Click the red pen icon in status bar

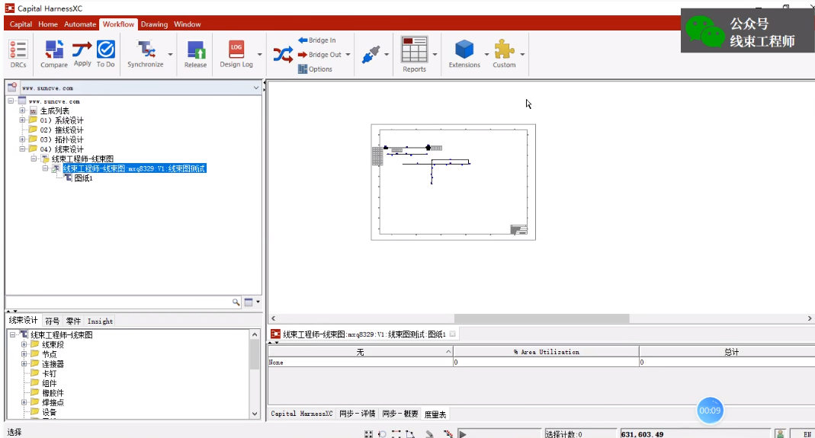click(448, 434)
